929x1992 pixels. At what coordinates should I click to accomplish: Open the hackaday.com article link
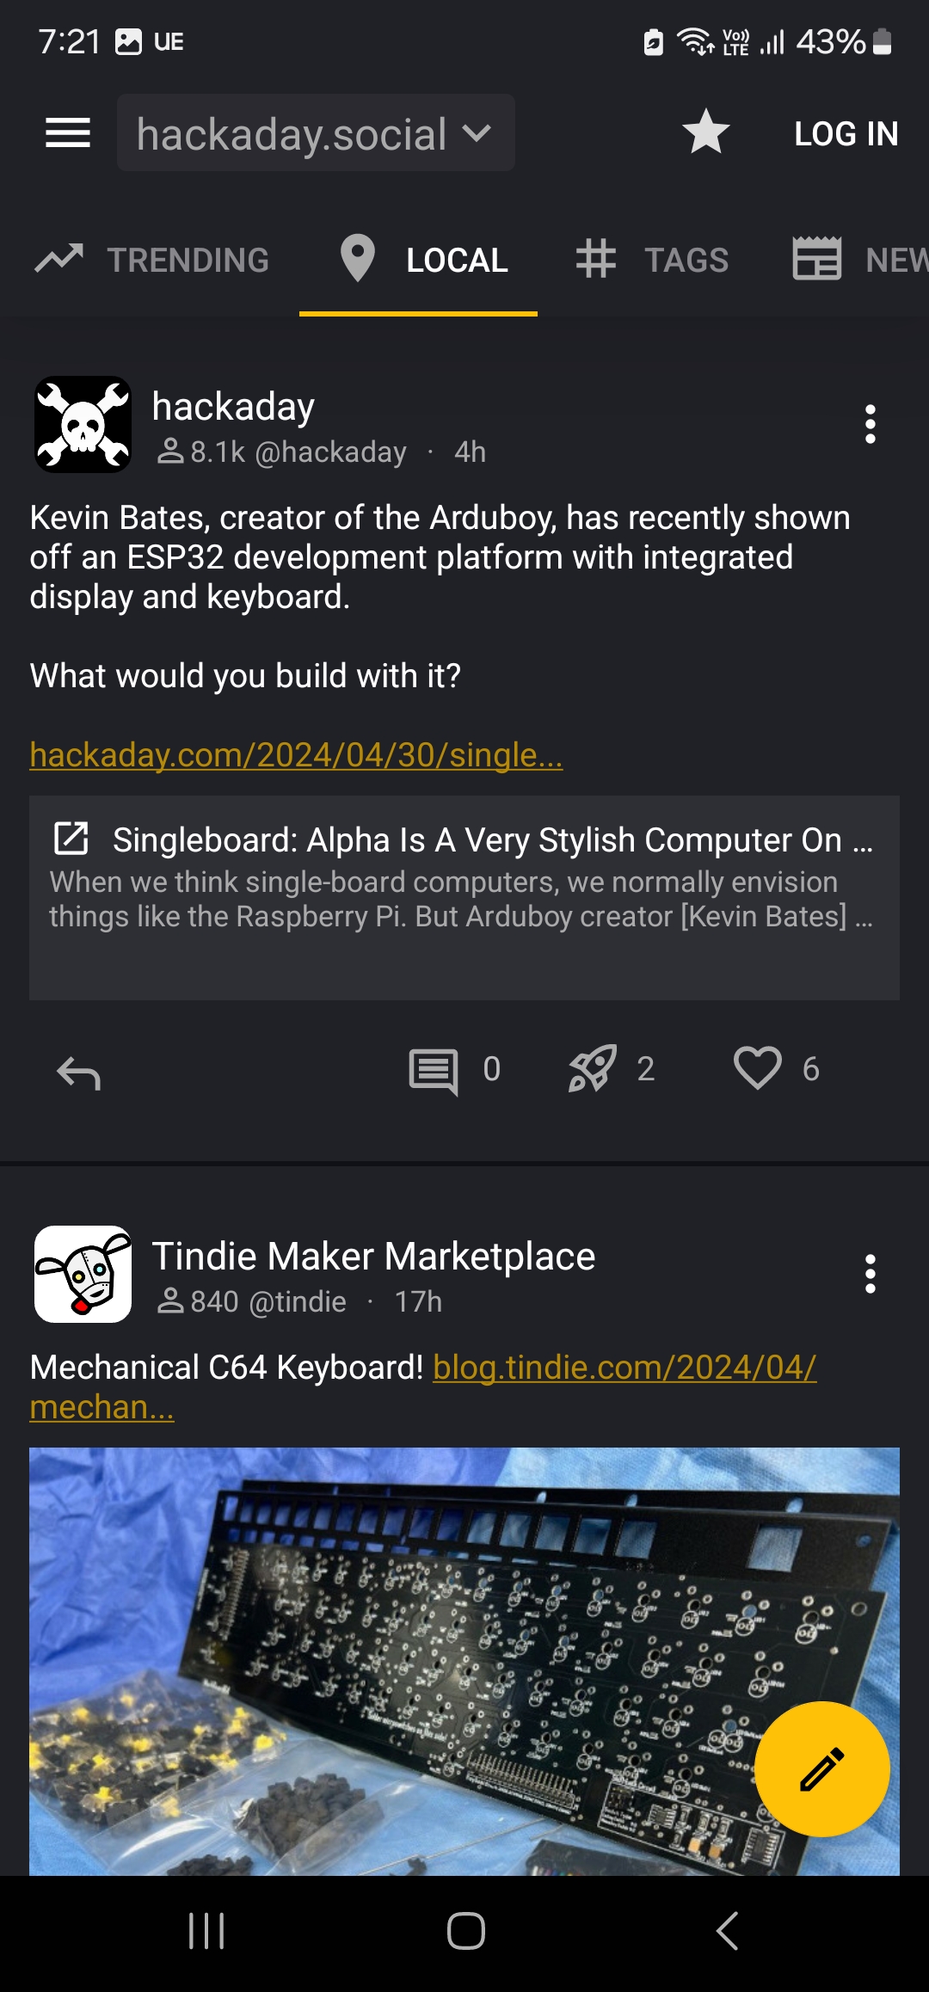click(296, 755)
